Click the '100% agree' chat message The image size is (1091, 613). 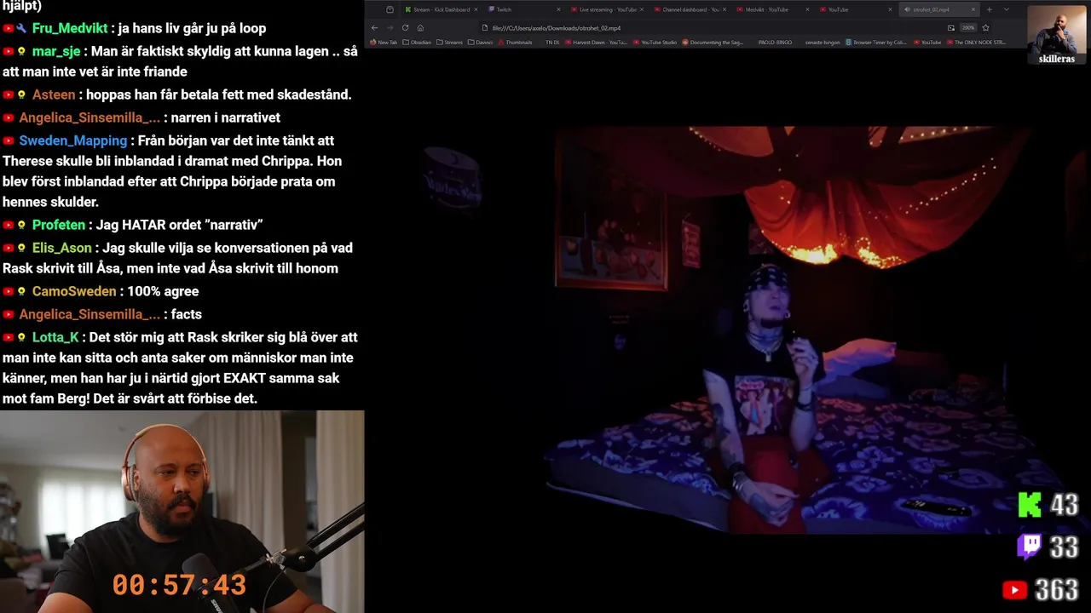pyautogui.click(x=163, y=291)
